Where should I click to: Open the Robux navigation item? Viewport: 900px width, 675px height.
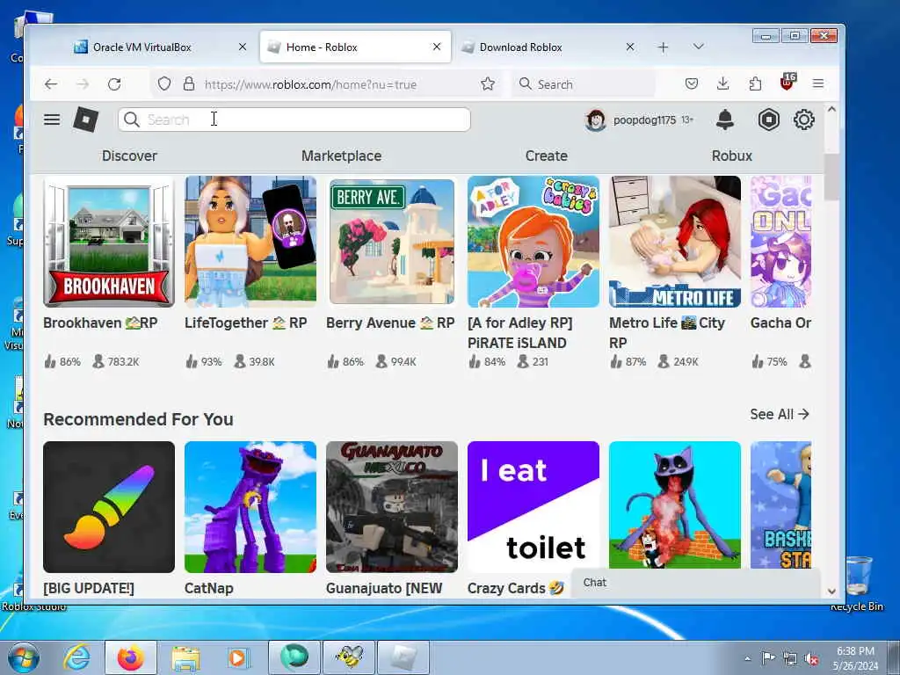[x=732, y=156]
